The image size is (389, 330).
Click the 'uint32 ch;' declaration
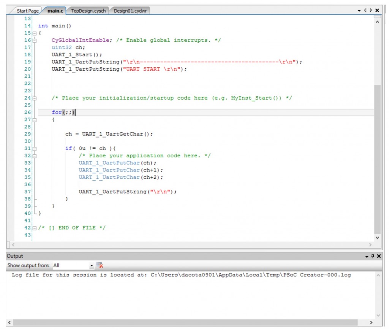68,48
